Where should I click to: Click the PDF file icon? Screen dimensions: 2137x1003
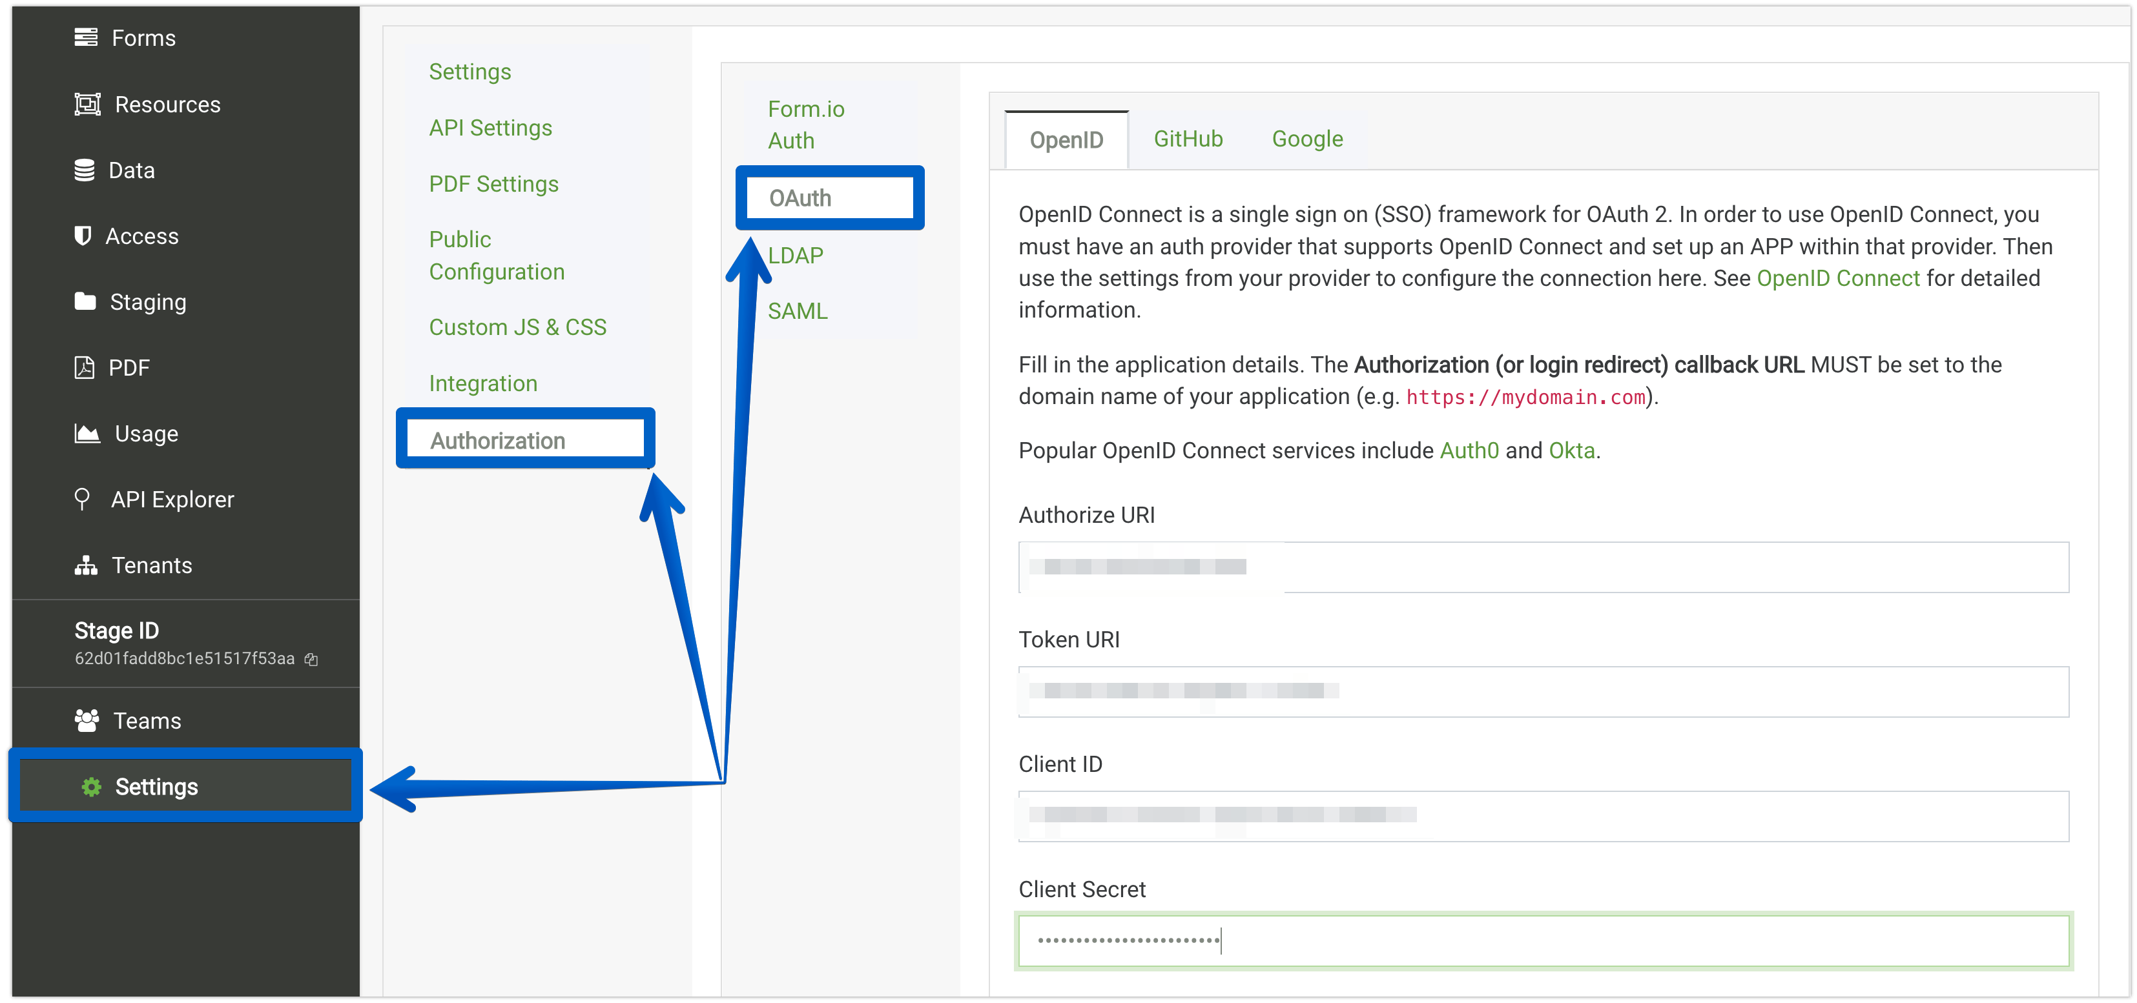84,367
